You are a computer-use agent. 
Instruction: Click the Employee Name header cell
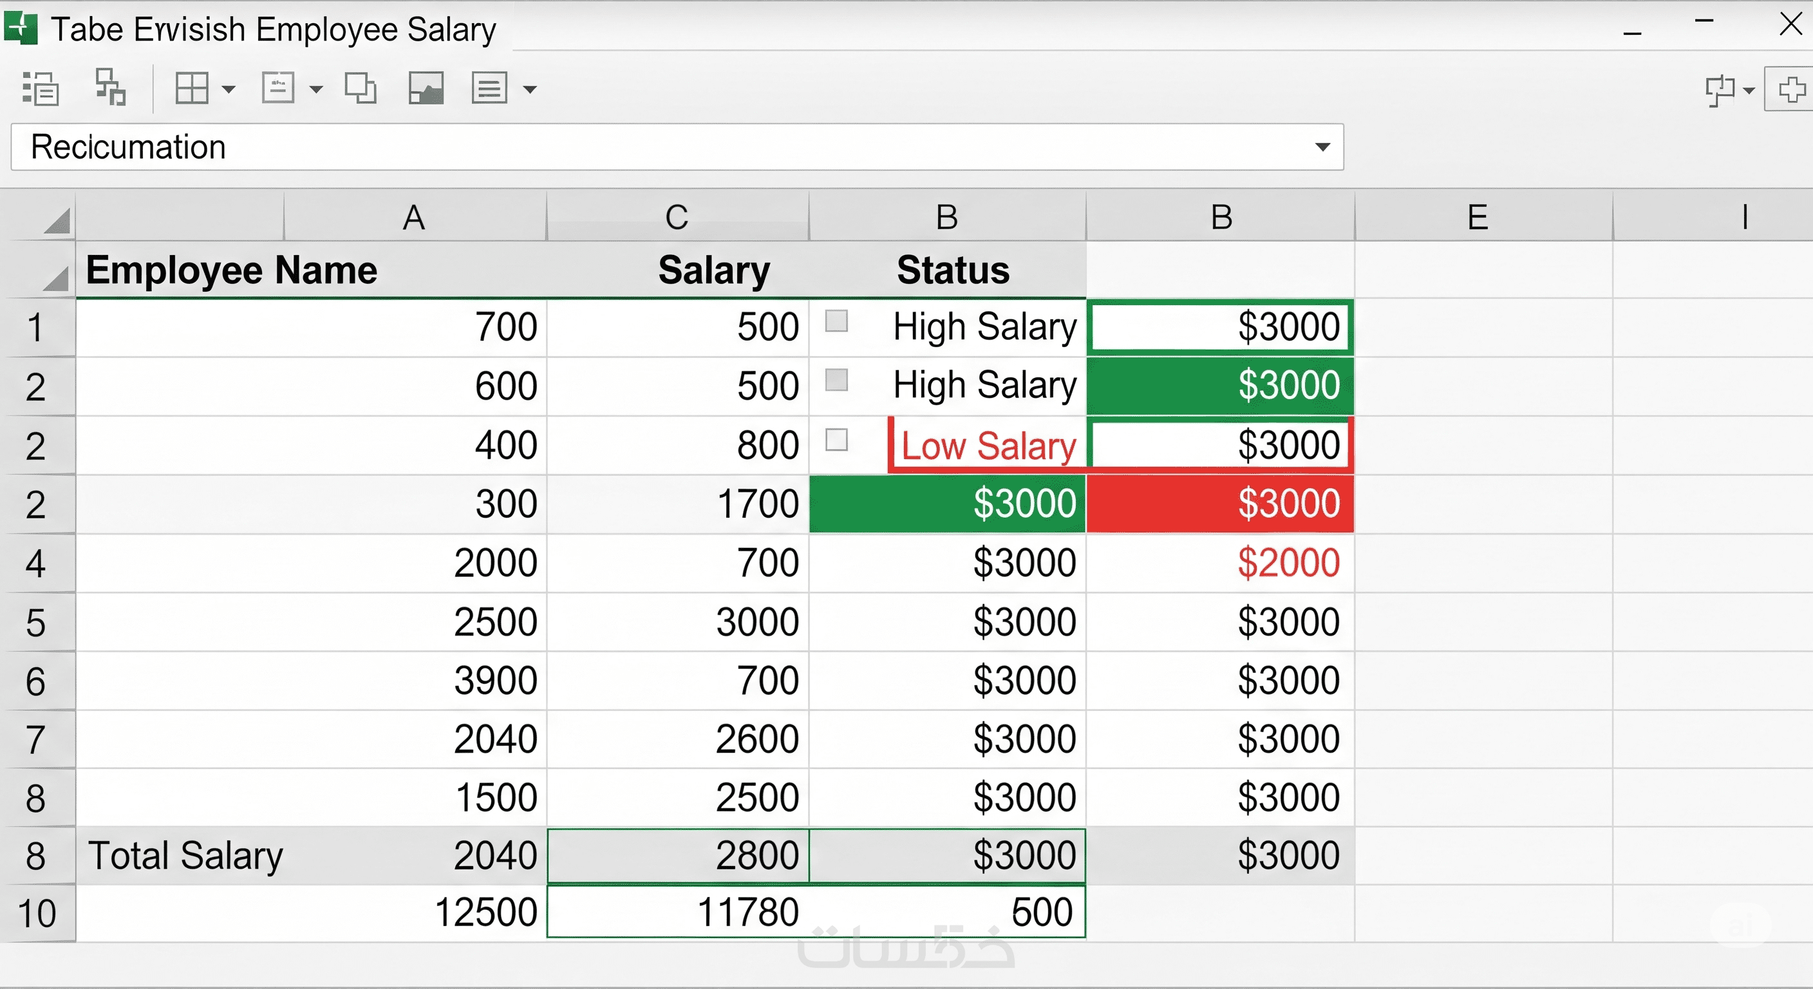pyautogui.click(x=232, y=271)
